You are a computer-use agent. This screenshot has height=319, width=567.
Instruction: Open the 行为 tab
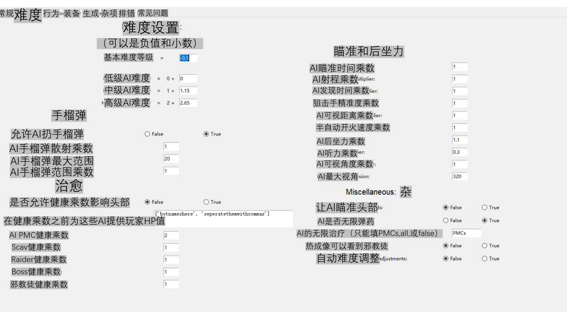click(x=50, y=13)
